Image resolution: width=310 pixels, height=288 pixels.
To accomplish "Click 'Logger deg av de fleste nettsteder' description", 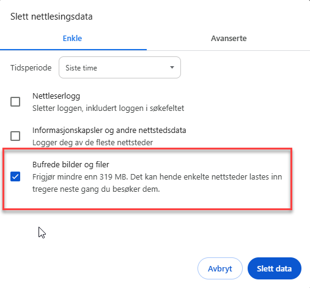I will [x=92, y=143].
